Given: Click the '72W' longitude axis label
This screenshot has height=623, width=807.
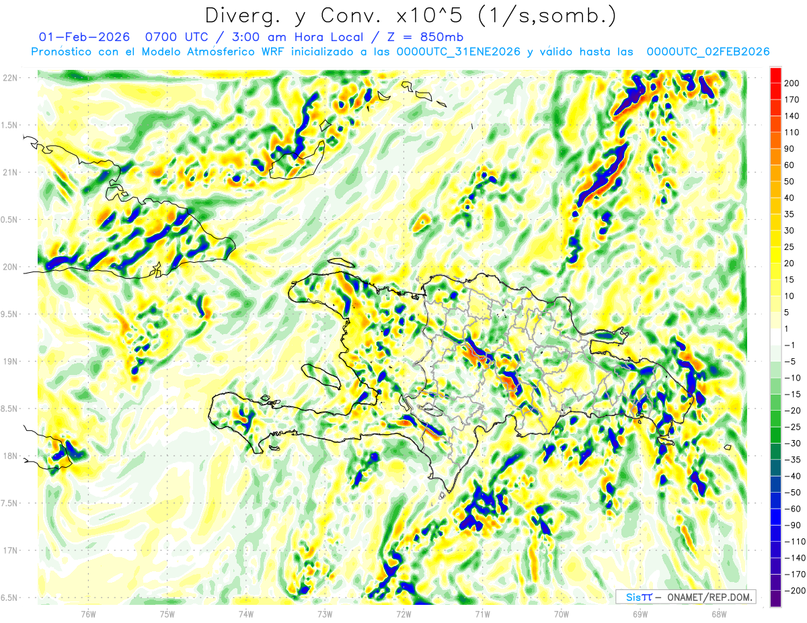Looking at the screenshot, I should coord(403,614).
